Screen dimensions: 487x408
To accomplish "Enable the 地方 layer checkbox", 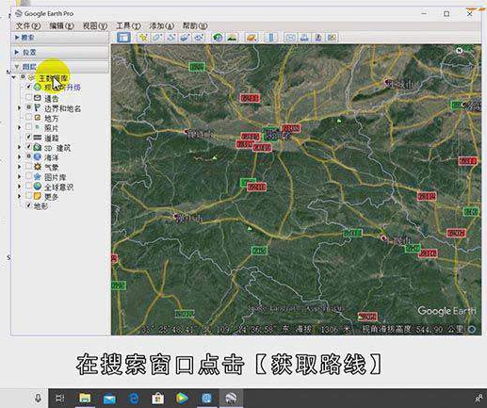I will [x=28, y=117].
